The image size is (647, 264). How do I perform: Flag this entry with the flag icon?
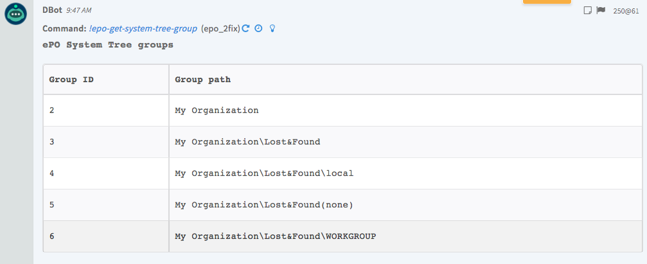(x=601, y=10)
